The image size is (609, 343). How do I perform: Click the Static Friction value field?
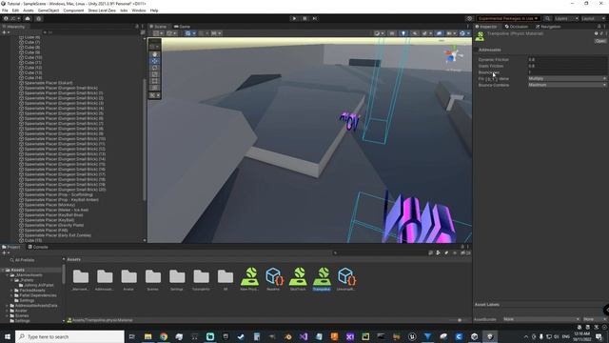[567, 66]
